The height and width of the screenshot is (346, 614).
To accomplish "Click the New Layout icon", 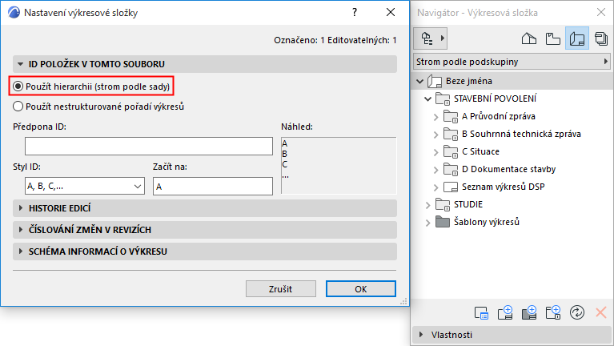I will point(504,312).
